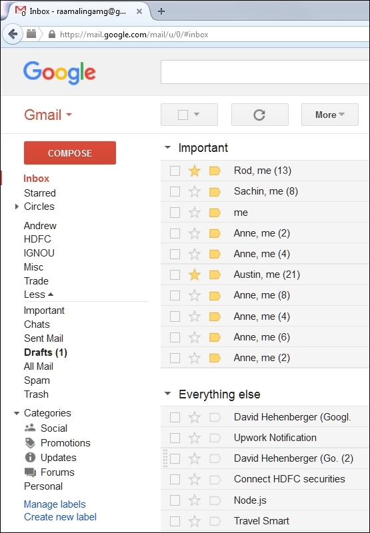Tick the checkbox next to Travel Smart

175,521
